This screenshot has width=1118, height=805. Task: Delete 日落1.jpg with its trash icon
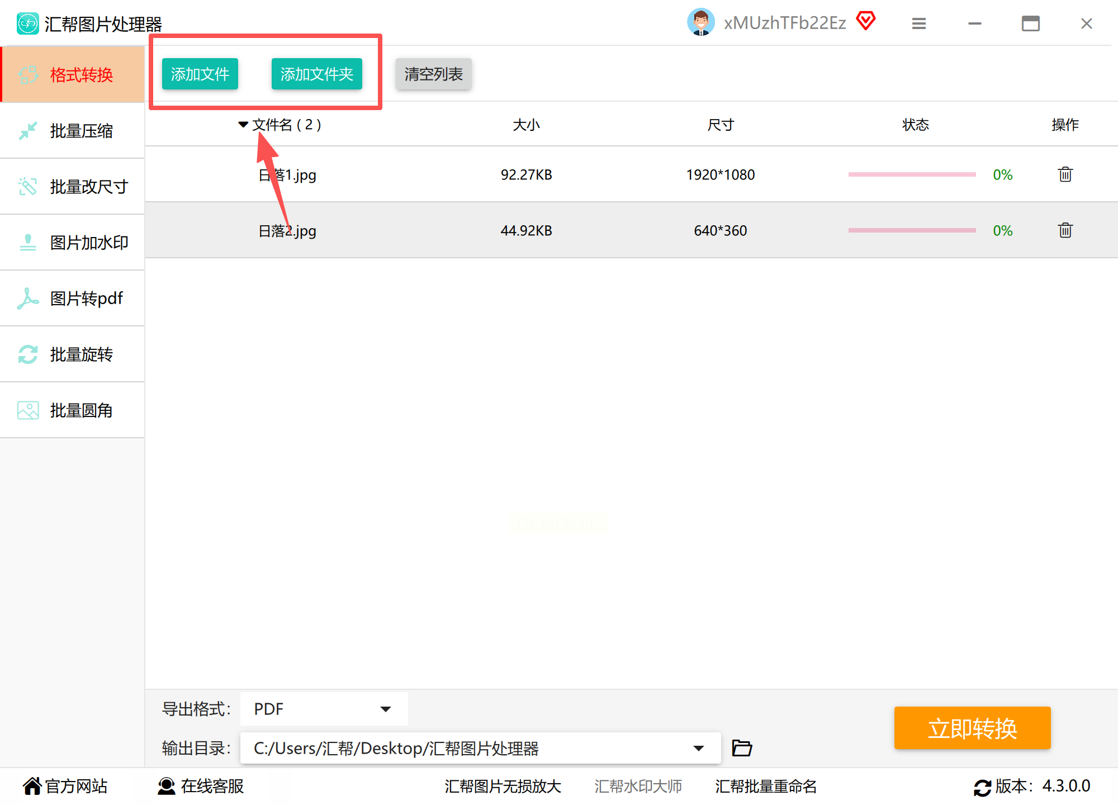[1065, 174]
